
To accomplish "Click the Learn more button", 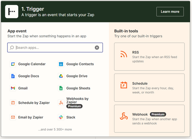I will coord(170,12).
